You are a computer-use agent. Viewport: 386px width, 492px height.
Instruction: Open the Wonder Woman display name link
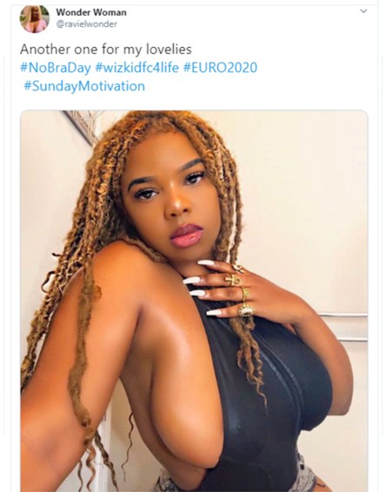click(91, 12)
